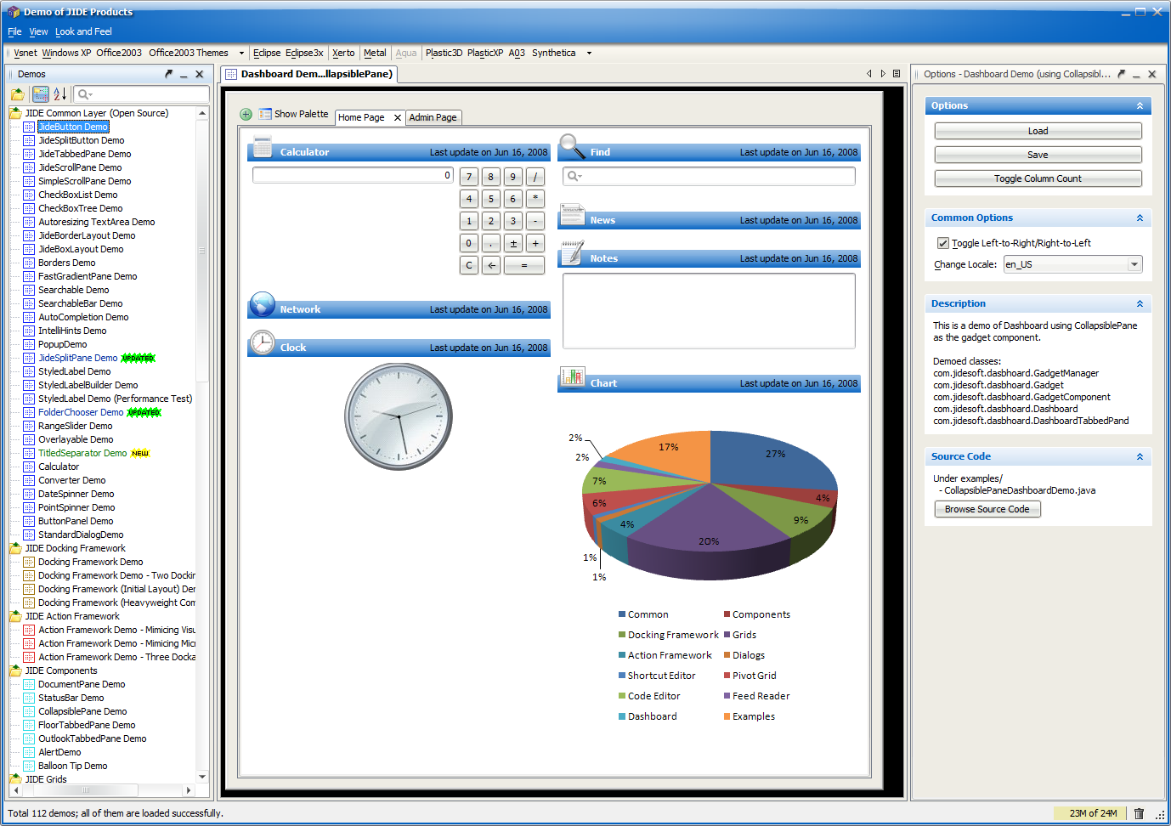This screenshot has height=826, width=1171.
Task: Float the Options panel with the arrow icon
Action: point(1121,74)
